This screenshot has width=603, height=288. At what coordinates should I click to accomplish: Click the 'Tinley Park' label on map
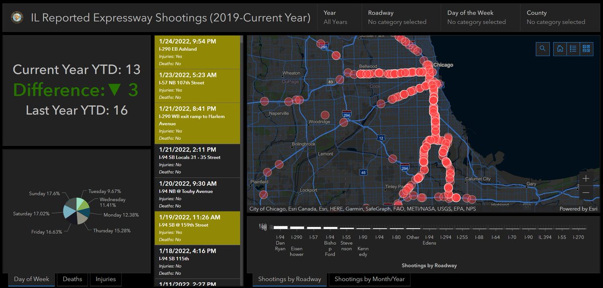point(395,187)
